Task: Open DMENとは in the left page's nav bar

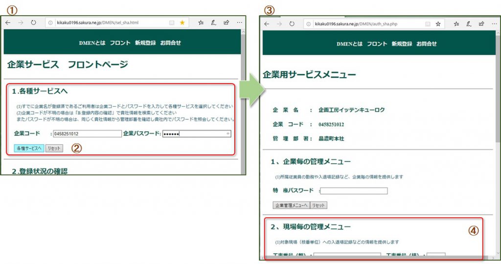Action: (x=92, y=43)
